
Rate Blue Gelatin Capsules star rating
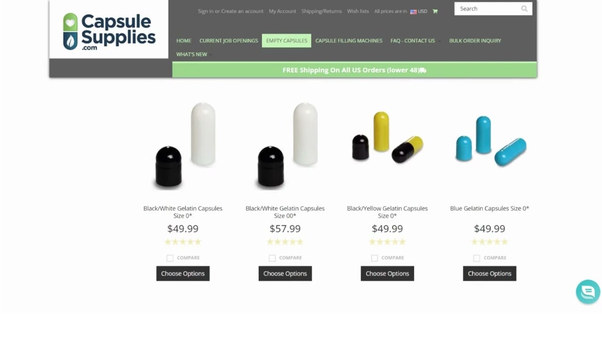tap(490, 242)
